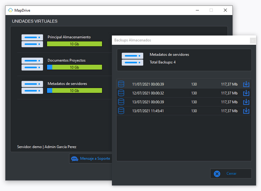Screen dimensions: 261x191
Task: Click 130 value in 13/07/2021 11:45:41 row
Action: click(194, 111)
